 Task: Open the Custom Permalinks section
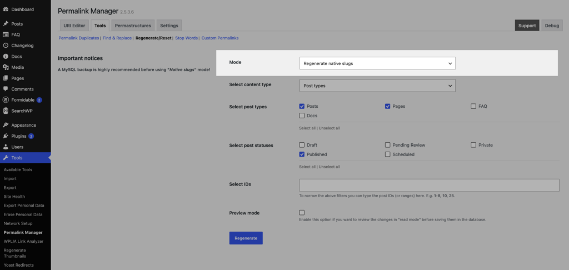220,38
